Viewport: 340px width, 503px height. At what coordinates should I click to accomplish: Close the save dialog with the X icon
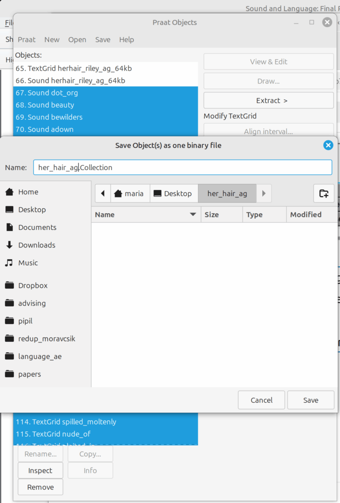click(328, 145)
